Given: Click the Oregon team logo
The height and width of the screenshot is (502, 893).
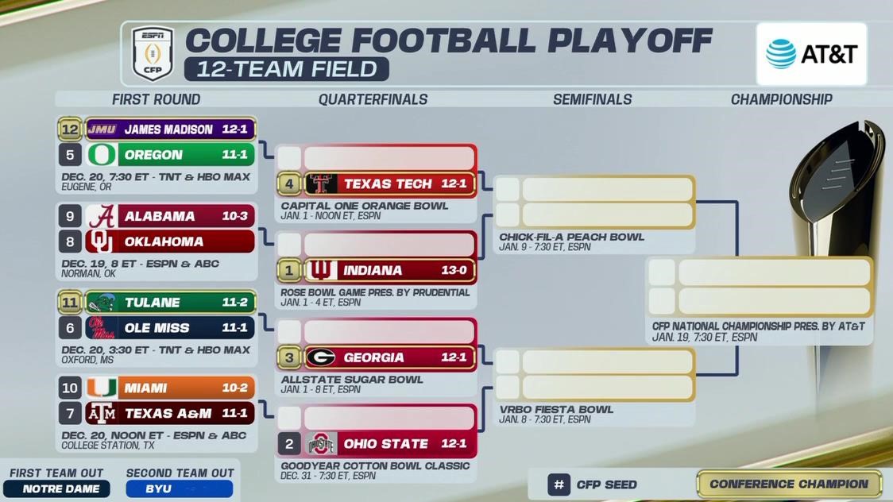Looking at the screenshot, I should click(x=102, y=154).
